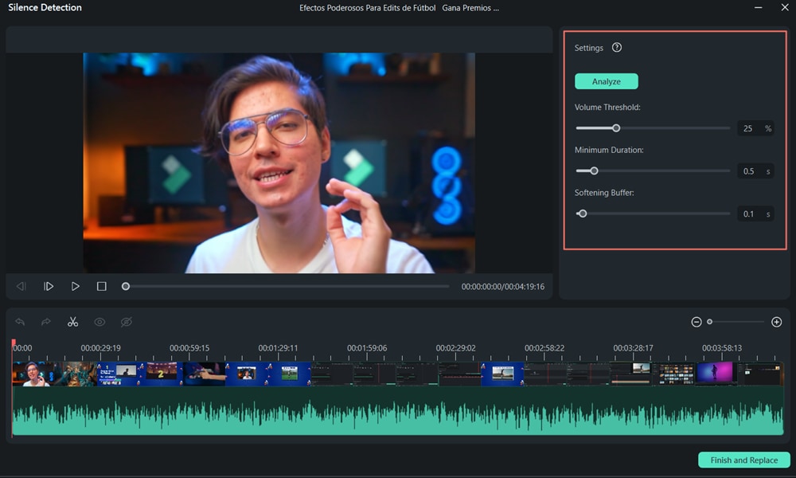Screen dimensions: 796x478
Task: Step to the previous frame
Action: 21,287
